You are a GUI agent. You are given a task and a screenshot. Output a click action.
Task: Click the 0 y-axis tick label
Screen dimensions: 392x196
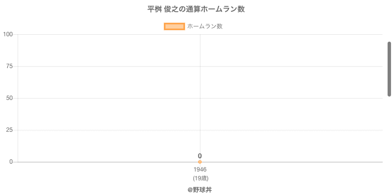click(x=12, y=162)
